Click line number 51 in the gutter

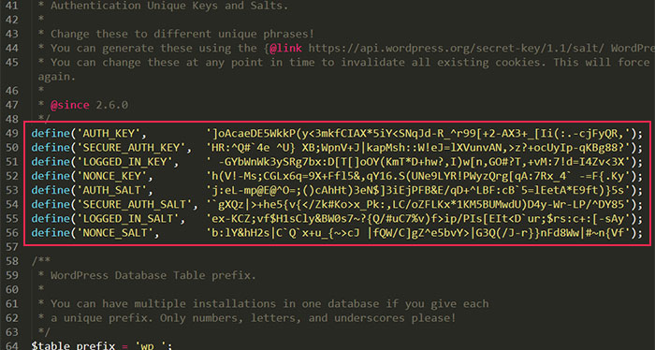(12, 162)
